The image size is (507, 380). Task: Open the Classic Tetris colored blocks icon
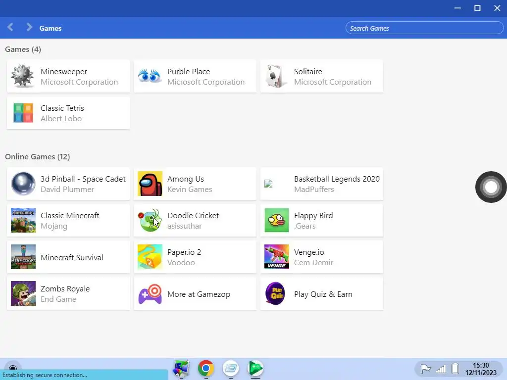[23, 113]
